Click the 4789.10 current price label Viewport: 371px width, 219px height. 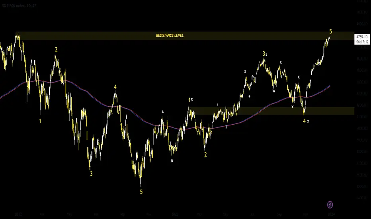(x=362, y=37)
